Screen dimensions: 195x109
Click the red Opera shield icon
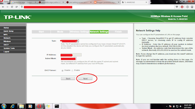click(x=182, y=7)
